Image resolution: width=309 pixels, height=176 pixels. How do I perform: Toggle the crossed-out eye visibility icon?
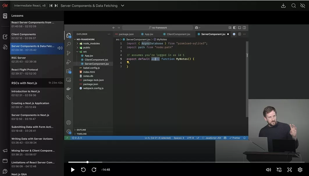(303, 6)
